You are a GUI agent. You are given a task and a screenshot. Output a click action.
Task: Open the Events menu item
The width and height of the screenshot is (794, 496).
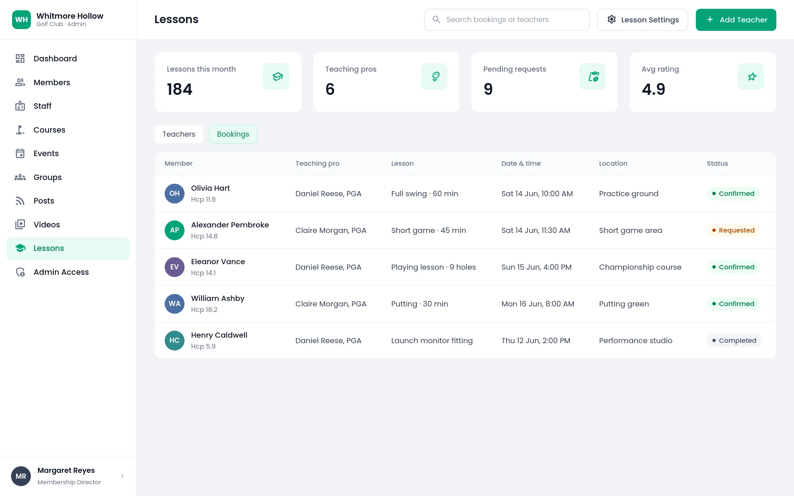pyautogui.click(x=68, y=153)
